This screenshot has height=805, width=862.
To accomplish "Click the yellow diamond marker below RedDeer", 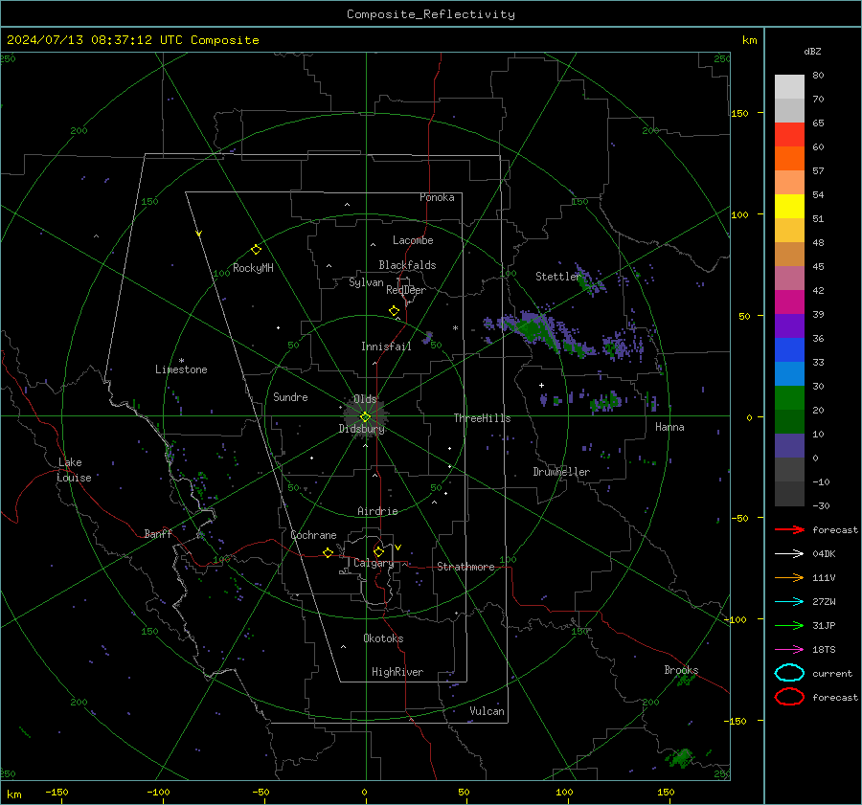I will pos(394,311).
